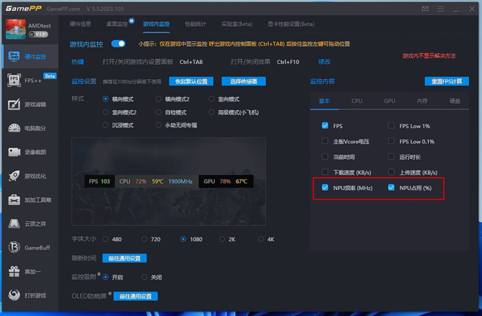This screenshot has height=316, width=482.
Task: Select font size 720 radio
Action: (144, 239)
